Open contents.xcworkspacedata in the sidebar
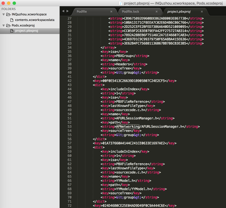226x208 pixels. tap(35, 20)
